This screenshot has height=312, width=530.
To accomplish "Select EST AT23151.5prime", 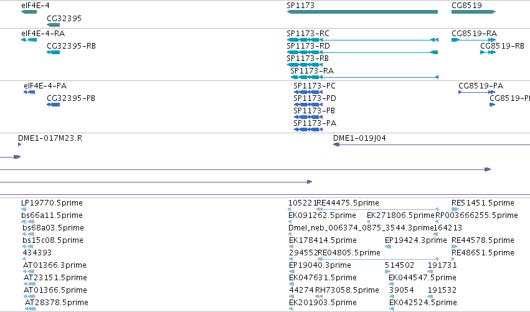I will pos(55,278).
